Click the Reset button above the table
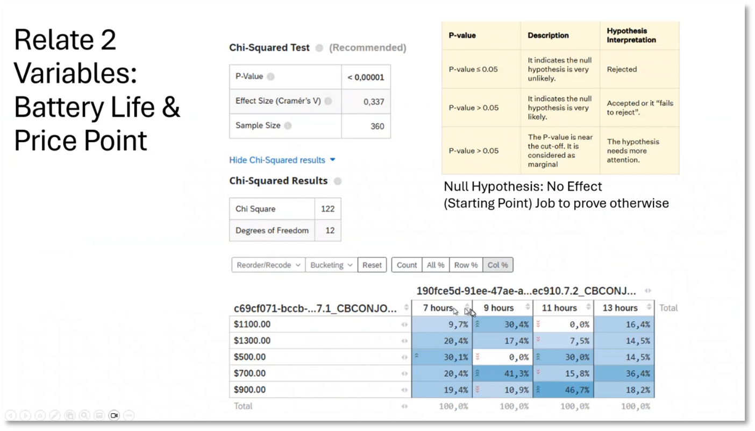This screenshot has height=431, width=755. coord(372,265)
